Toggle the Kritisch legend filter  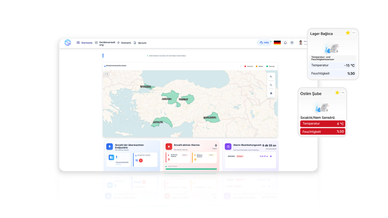[249, 66]
